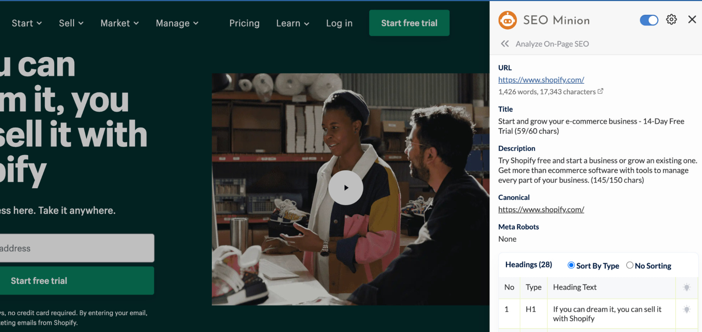Open the Pricing page
The width and height of the screenshot is (702, 332).
click(244, 23)
